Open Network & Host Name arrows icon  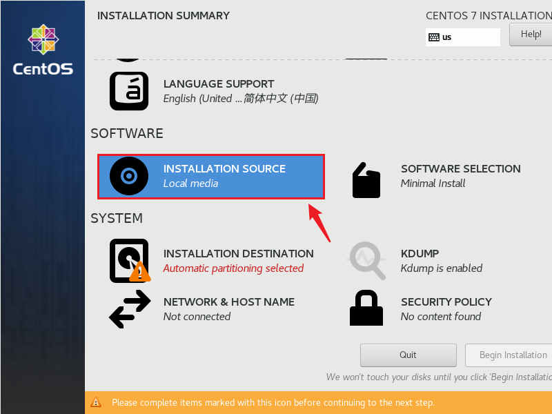[x=130, y=309]
